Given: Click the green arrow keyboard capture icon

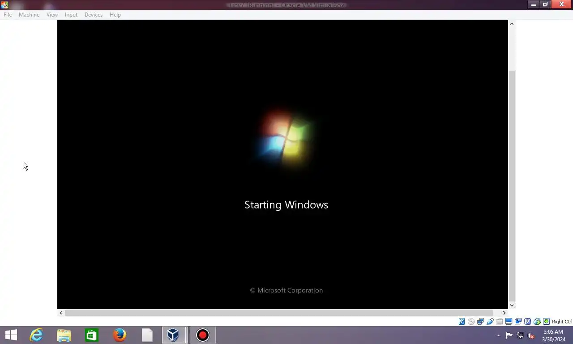Looking at the screenshot, I should coord(546,322).
